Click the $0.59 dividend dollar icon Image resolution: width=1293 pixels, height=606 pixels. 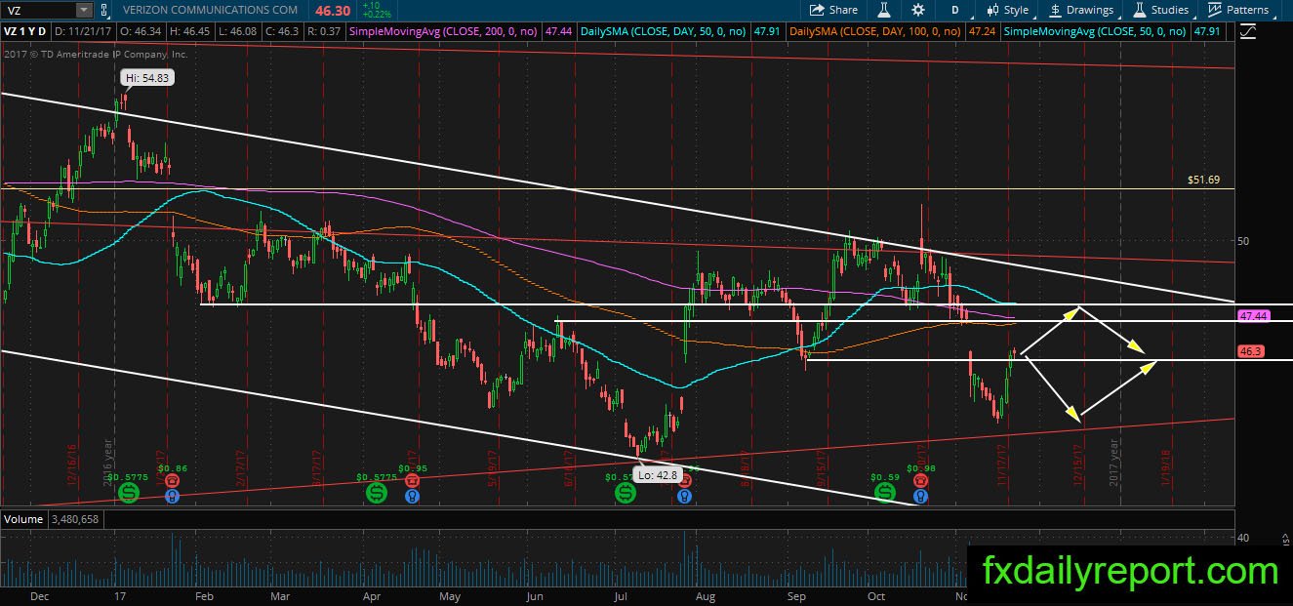885,495
